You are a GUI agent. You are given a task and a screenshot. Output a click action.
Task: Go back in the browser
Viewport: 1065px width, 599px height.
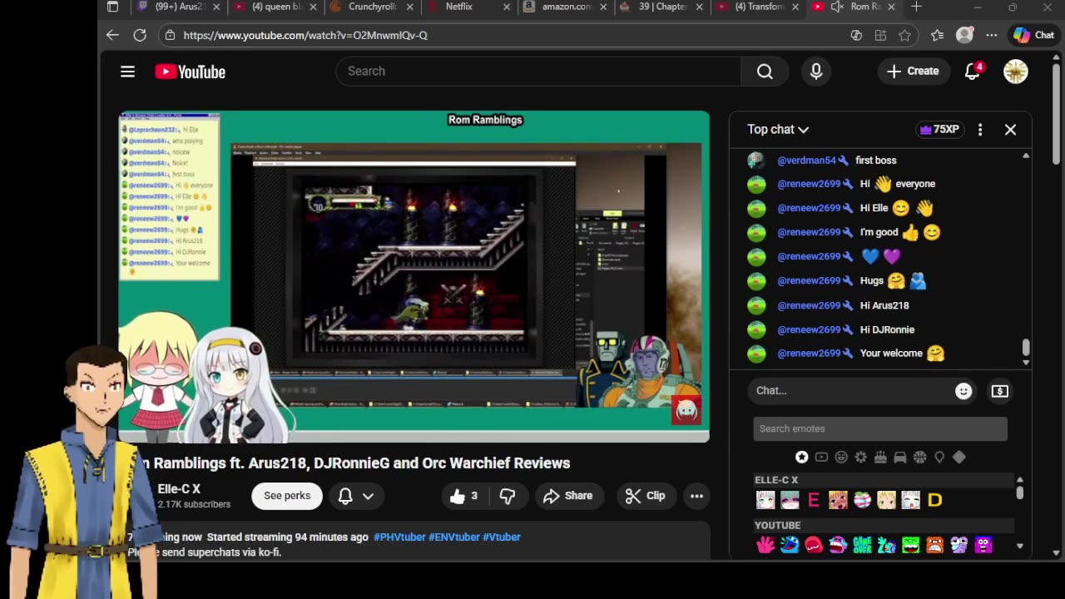click(x=112, y=35)
